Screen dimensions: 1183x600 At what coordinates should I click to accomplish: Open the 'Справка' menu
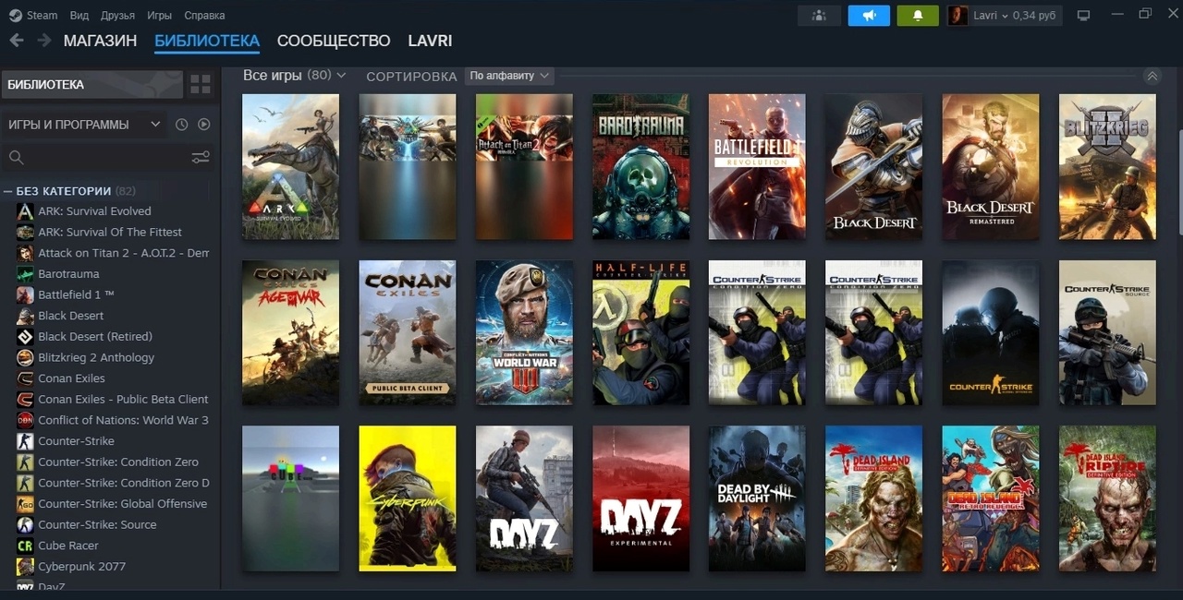(x=204, y=16)
